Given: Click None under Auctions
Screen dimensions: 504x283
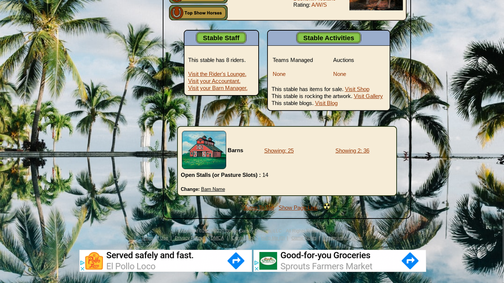Looking at the screenshot, I should click(340, 74).
